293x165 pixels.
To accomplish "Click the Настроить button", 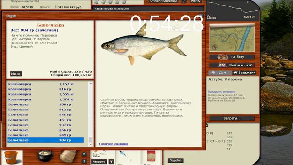I will point(99,162).
